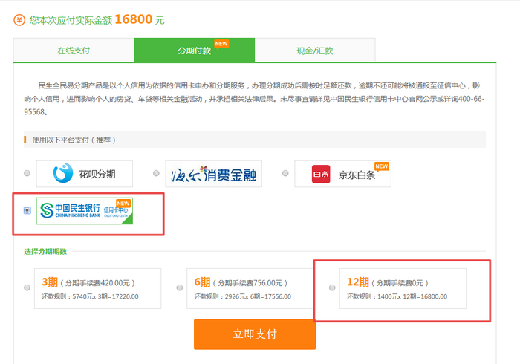Choose the 6期 installment radio button
Image resolution: width=520 pixels, height=364 pixels.
tap(181, 287)
